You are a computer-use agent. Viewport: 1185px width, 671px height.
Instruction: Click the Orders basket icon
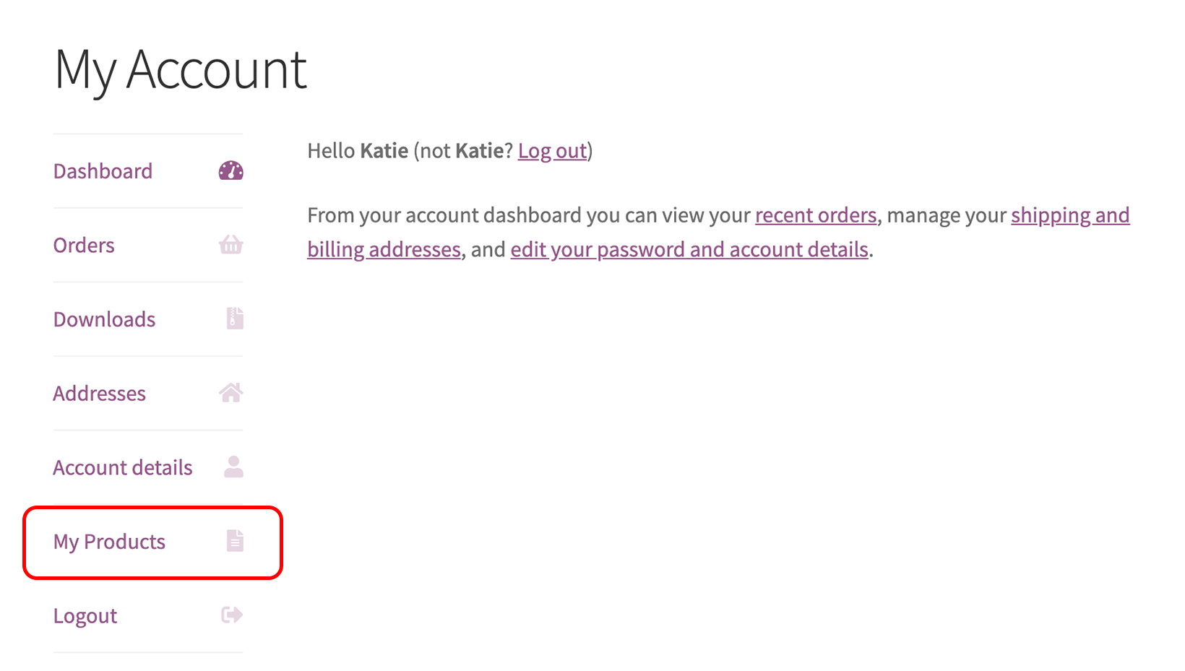pos(230,246)
